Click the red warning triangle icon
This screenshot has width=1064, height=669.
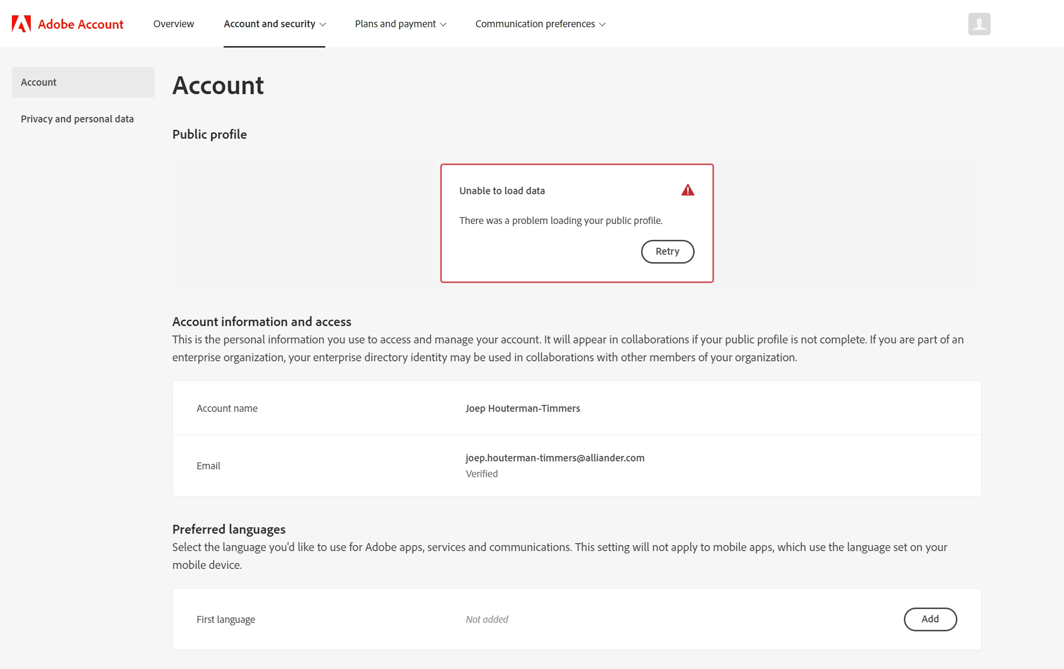687,190
